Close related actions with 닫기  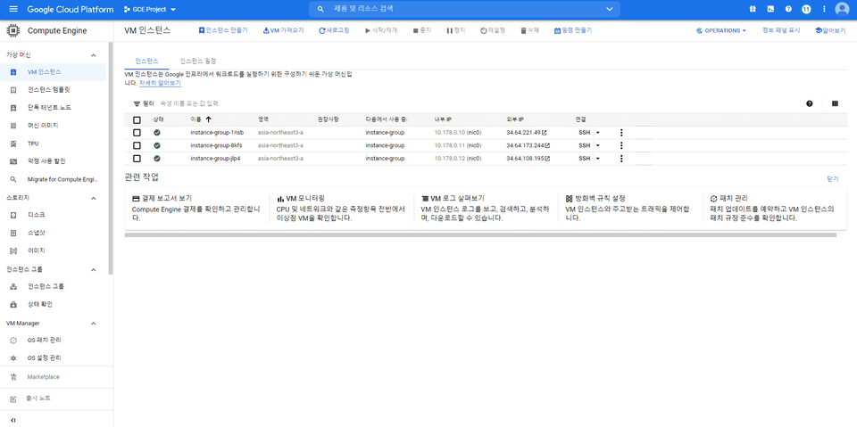tap(833, 178)
